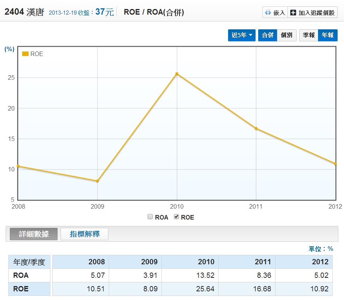
Task: Click the 2404 漢唐 stock title
Action: tap(24, 12)
